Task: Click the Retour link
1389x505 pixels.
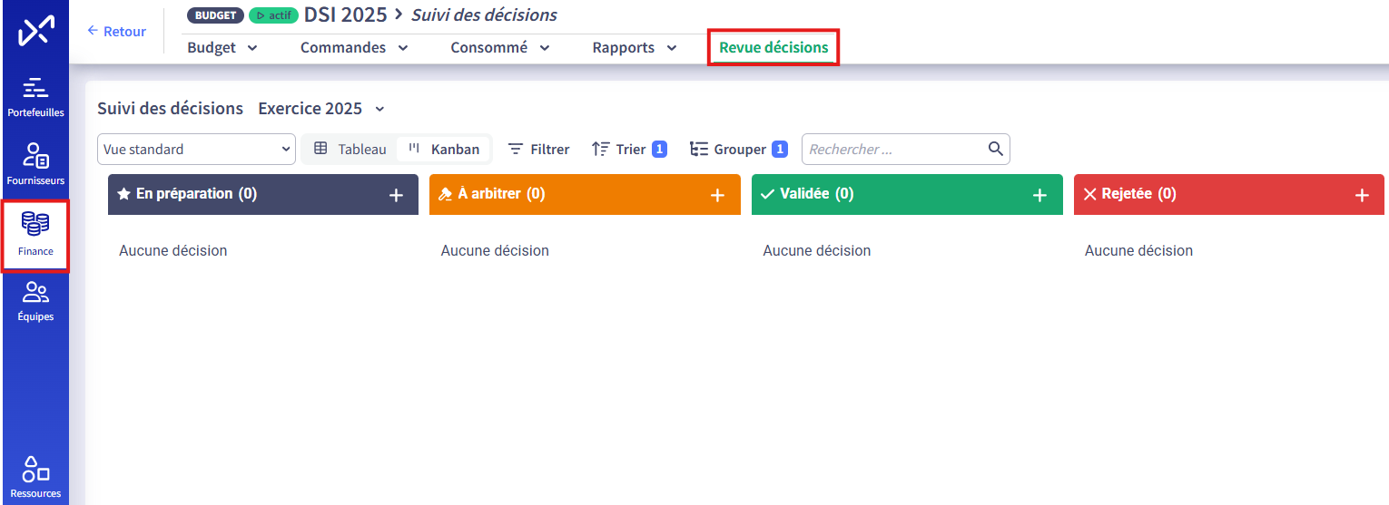Action: (x=116, y=32)
